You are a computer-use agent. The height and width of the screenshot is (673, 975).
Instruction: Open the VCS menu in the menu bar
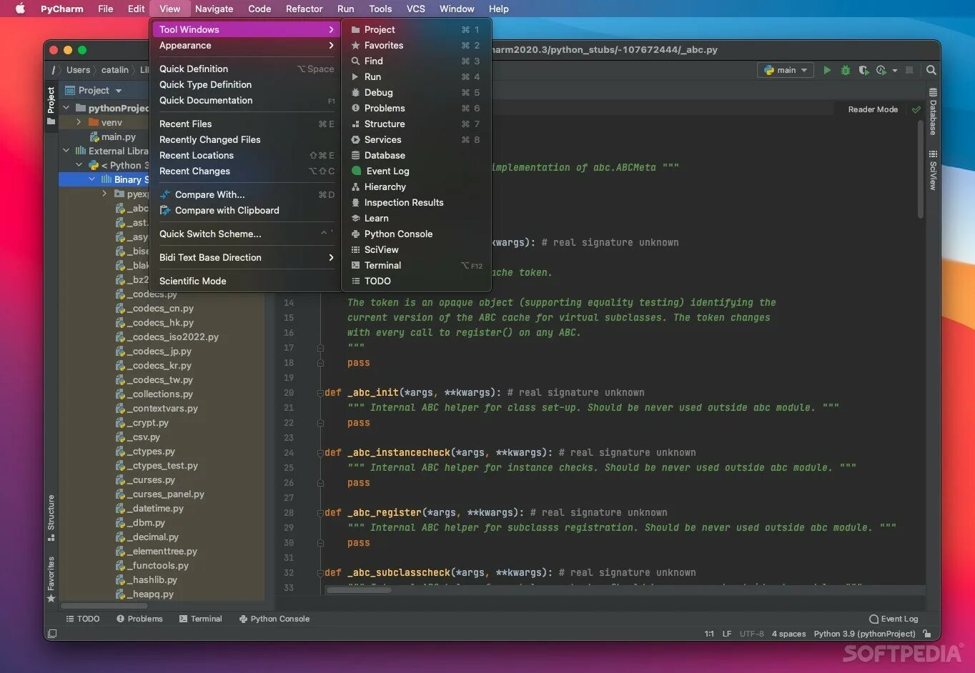click(x=415, y=9)
